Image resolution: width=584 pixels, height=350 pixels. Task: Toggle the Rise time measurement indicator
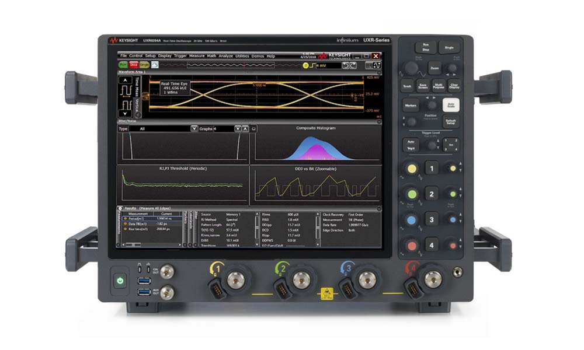[x=124, y=229]
